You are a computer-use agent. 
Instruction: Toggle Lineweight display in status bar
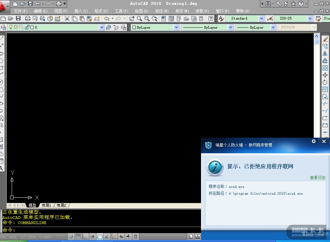[128, 236]
